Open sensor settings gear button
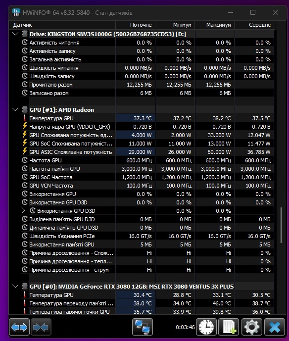This screenshot has height=341, width=289. 251,327
